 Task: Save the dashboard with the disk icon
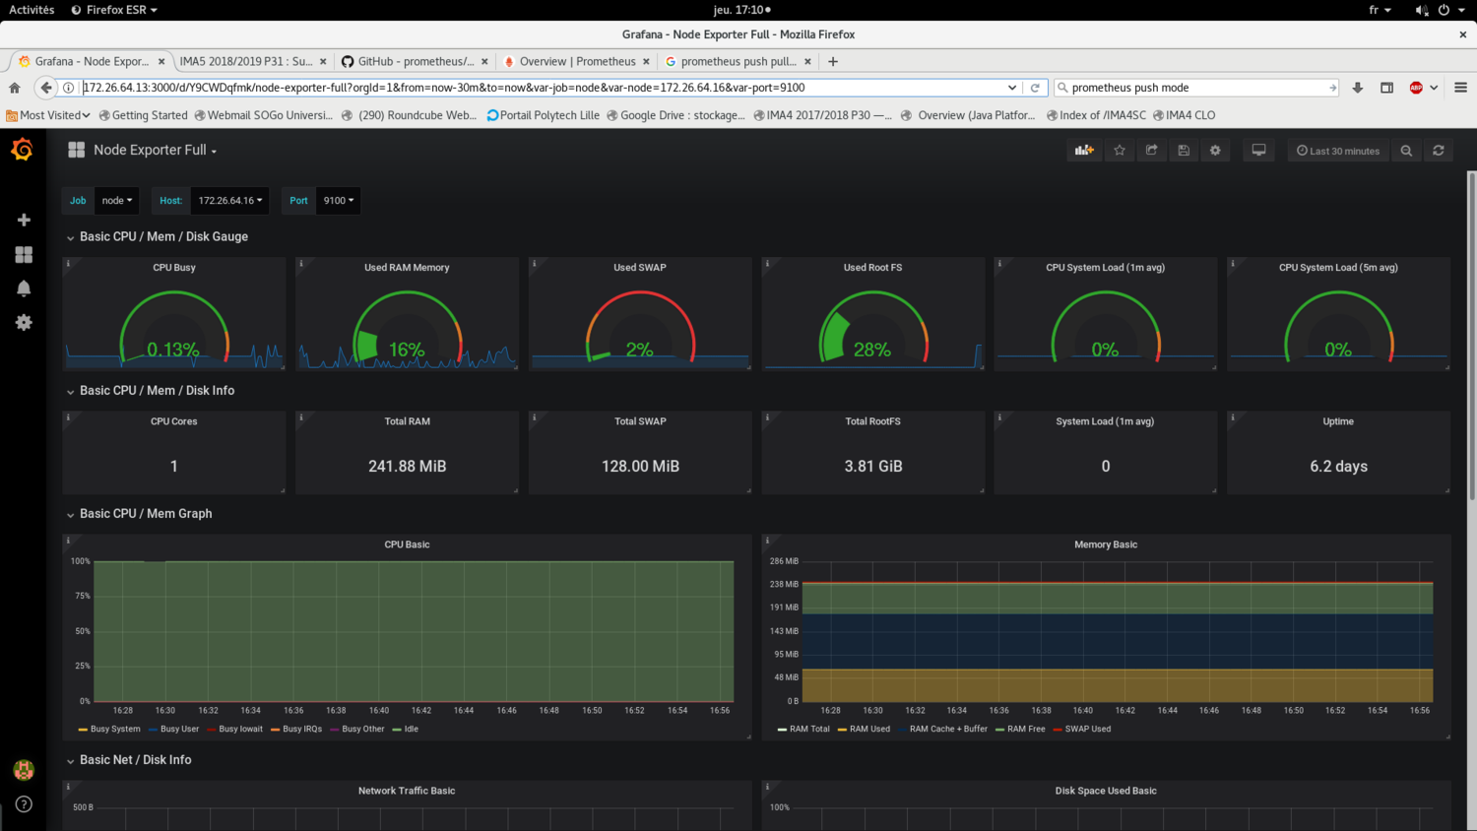(x=1184, y=151)
